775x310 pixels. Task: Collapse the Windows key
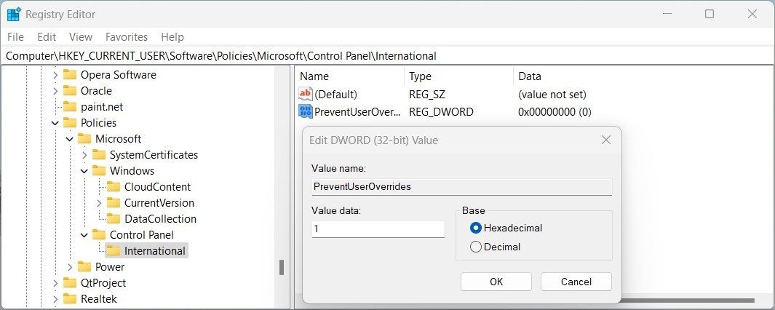tap(84, 171)
